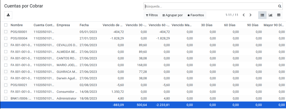Open the Filtros dropdown
Viewport: 286px width, 109px height.
pos(152,15)
